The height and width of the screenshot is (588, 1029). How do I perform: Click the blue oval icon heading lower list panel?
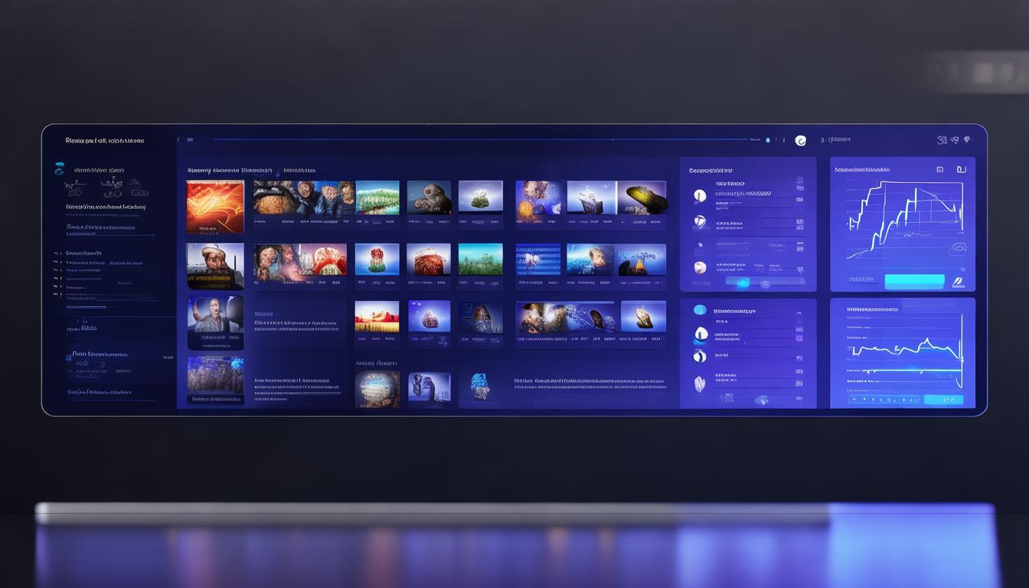[x=700, y=310]
